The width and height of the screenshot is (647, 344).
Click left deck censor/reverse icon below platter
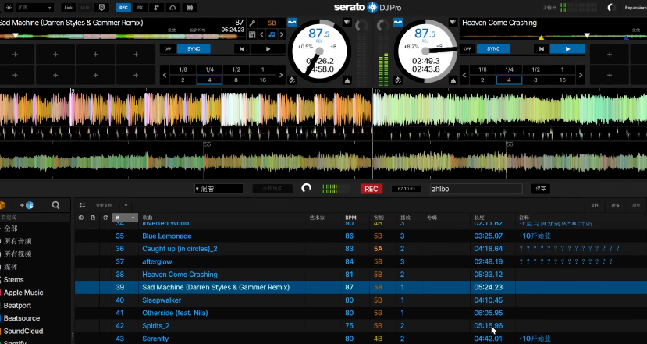292,80
